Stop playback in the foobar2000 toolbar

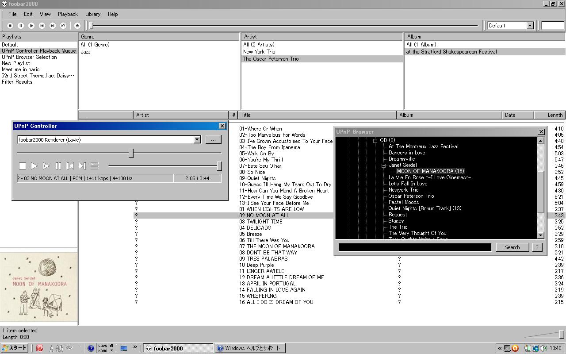pyautogui.click(x=10, y=26)
